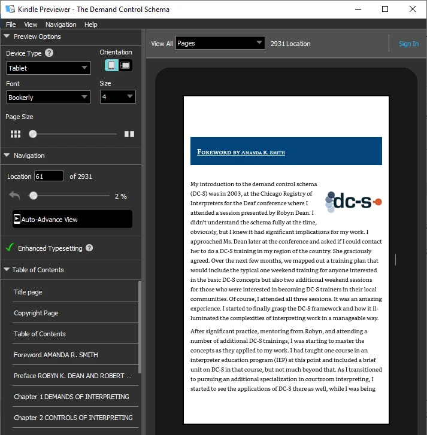Screen dimensions: 427x435
Task: Click the dc-s logo image in page
Action: [x=353, y=202]
